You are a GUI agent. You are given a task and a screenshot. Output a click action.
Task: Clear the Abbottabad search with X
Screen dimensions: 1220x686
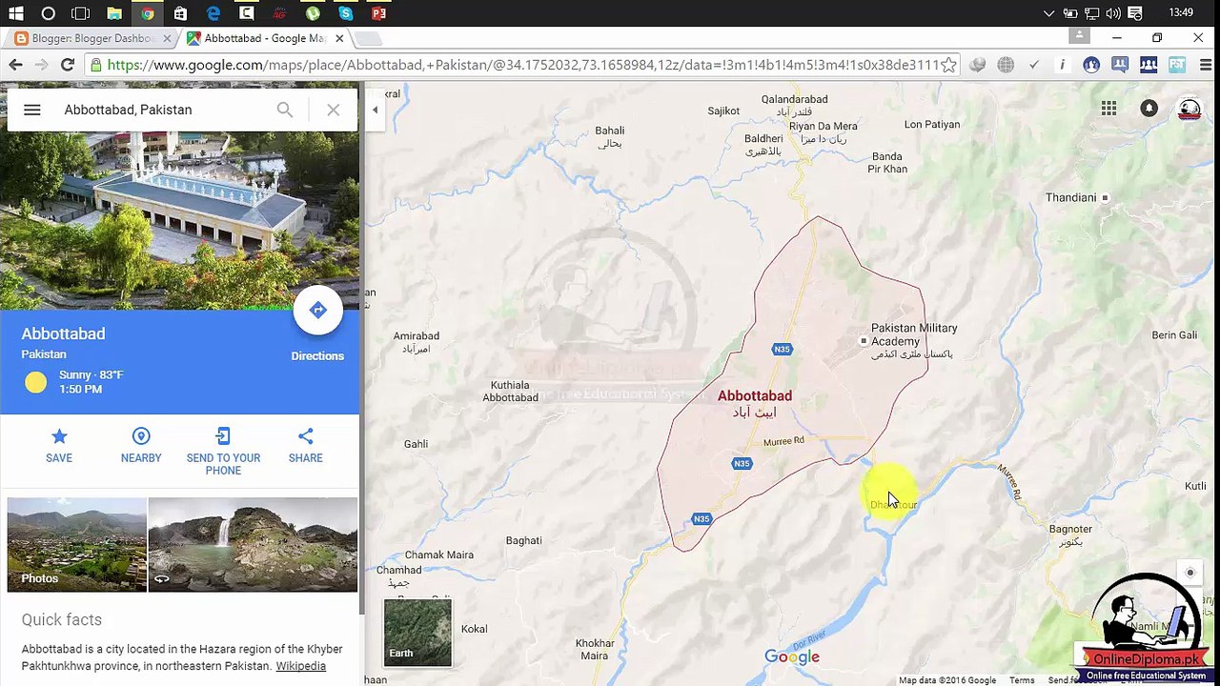[x=333, y=110]
